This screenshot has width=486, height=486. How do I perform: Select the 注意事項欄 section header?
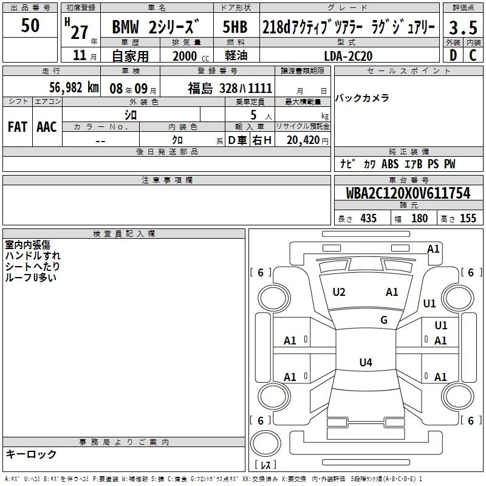(x=166, y=180)
